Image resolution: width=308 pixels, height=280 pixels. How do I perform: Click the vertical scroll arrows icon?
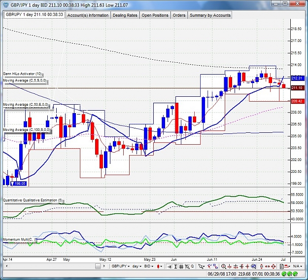tap(262, 267)
